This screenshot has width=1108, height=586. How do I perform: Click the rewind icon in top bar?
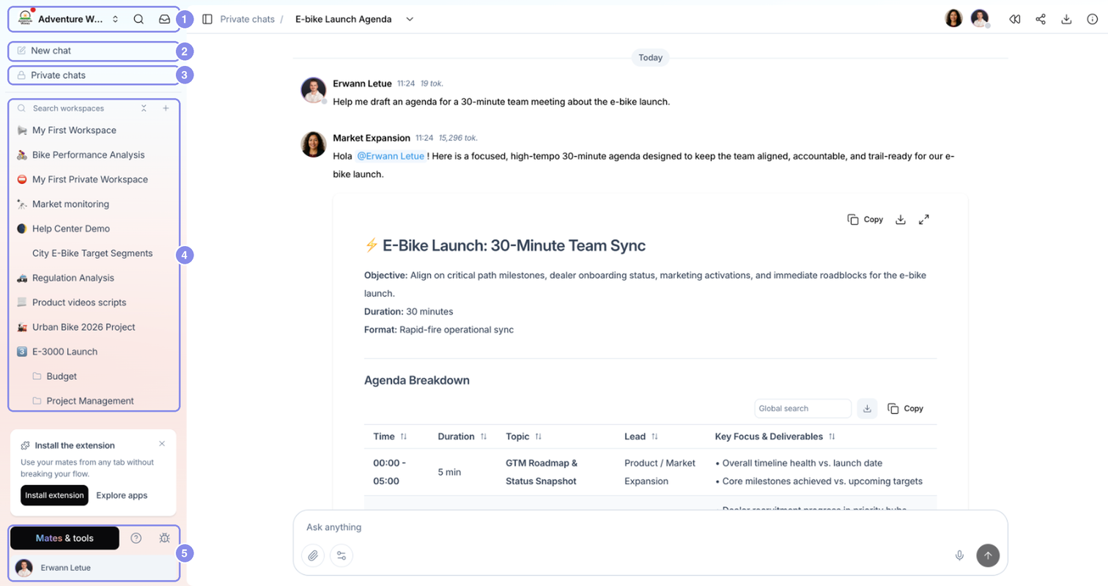(1014, 19)
